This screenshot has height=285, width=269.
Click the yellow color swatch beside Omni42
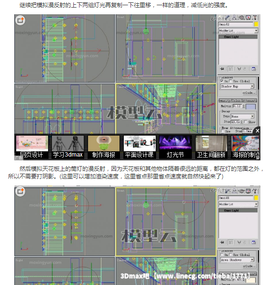(x=256, y=24)
